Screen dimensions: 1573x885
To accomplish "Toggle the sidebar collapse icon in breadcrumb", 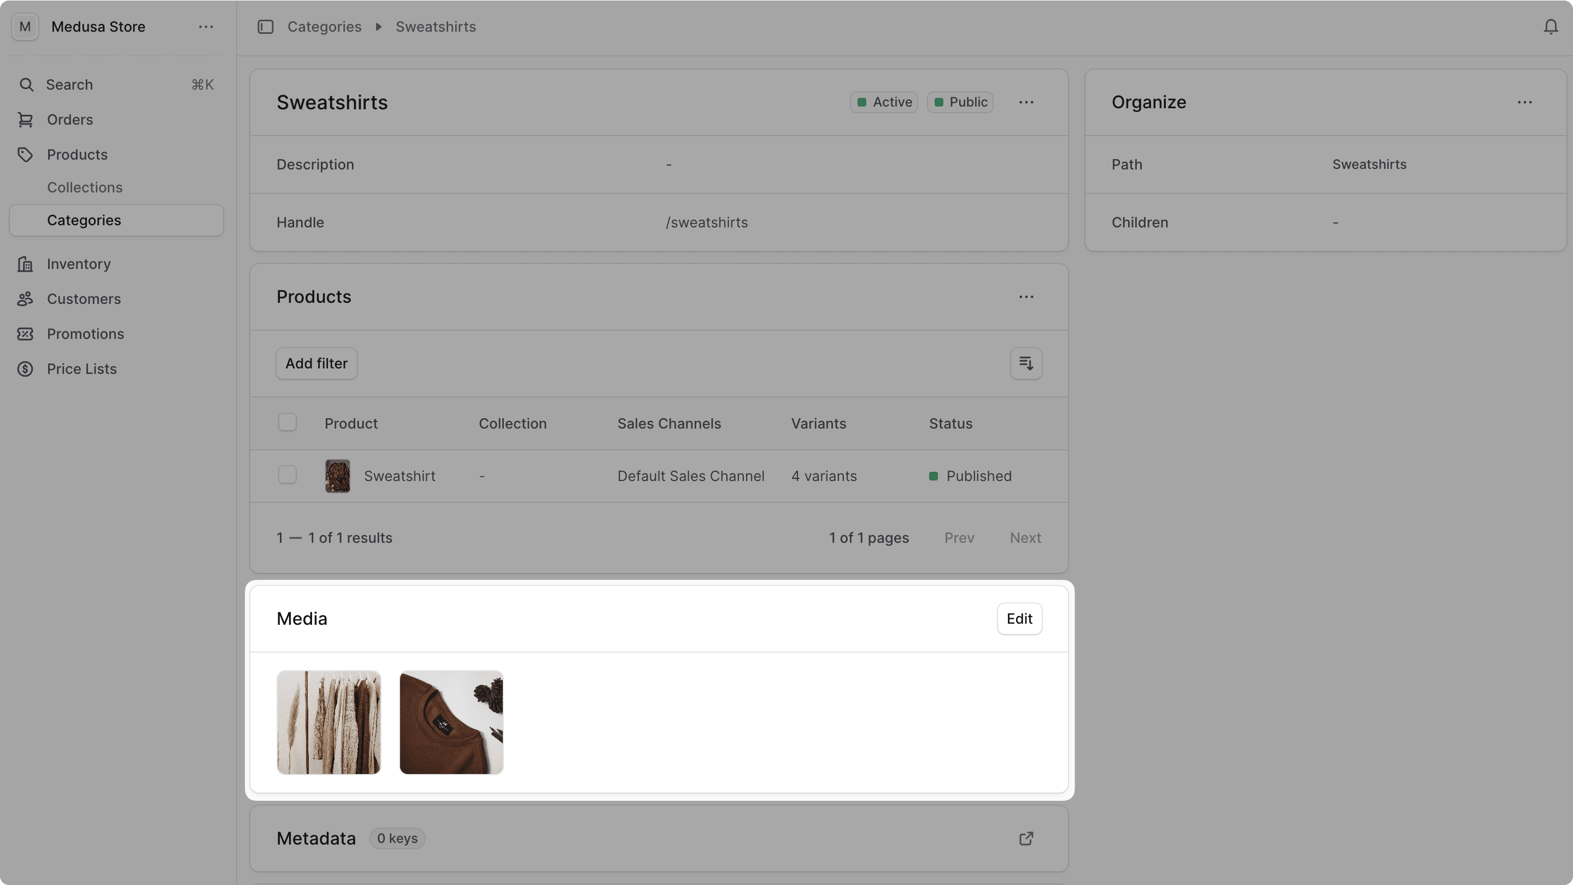I will tap(266, 26).
